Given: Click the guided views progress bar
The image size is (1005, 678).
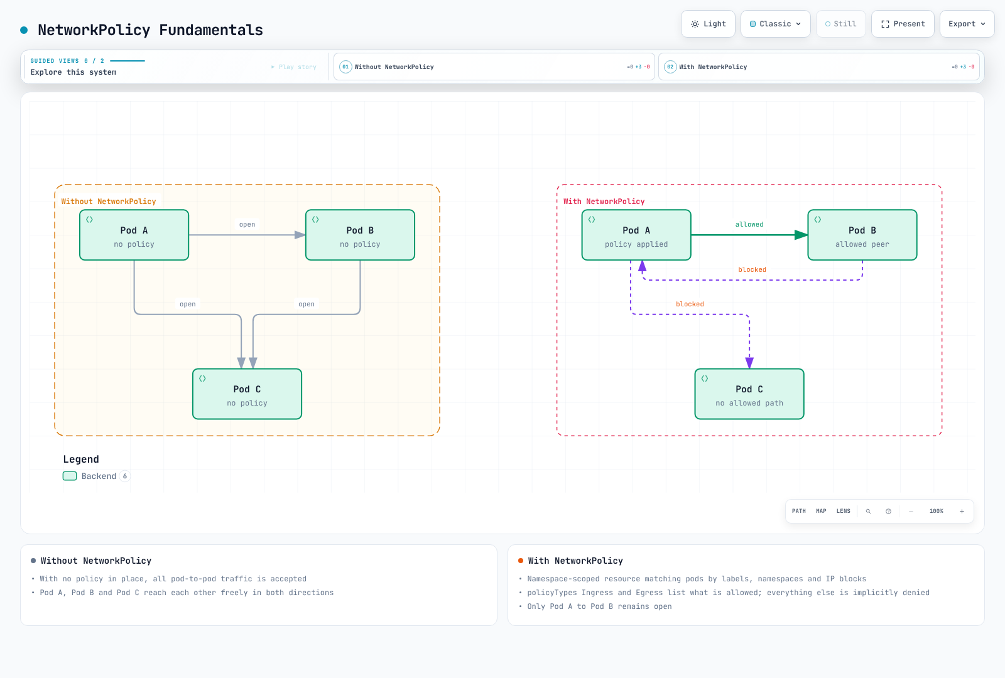Looking at the screenshot, I should [x=128, y=61].
